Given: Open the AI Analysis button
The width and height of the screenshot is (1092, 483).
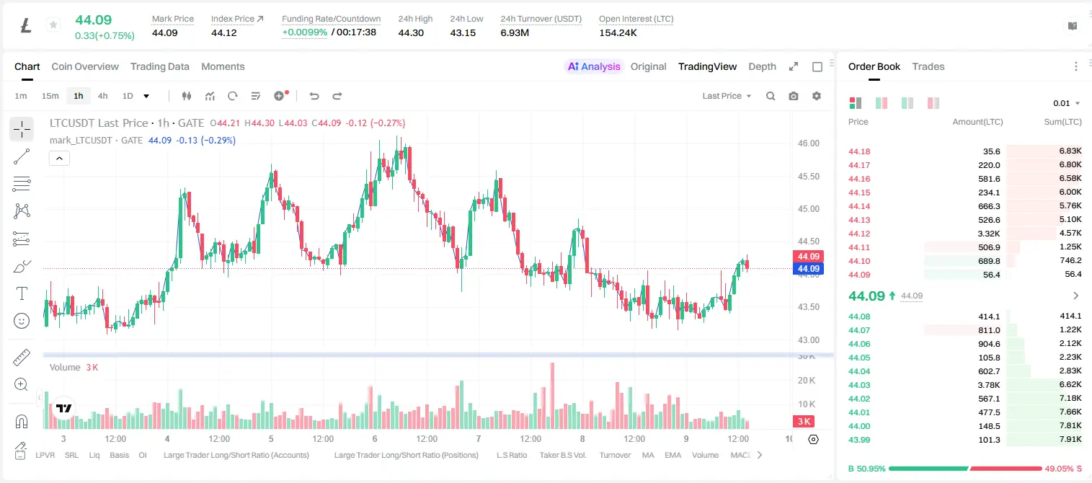Looking at the screenshot, I should pyautogui.click(x=594, y=66).
